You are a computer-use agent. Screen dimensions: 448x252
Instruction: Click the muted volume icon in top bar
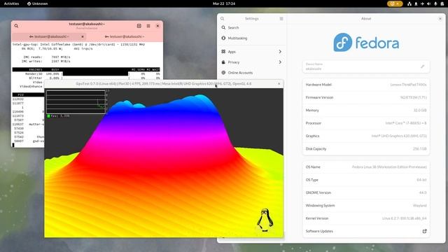click(429, 3)
